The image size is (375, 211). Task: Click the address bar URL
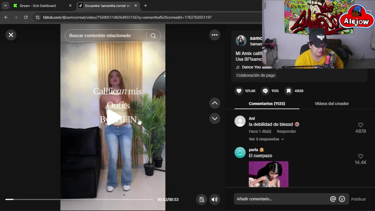(127, 17)
